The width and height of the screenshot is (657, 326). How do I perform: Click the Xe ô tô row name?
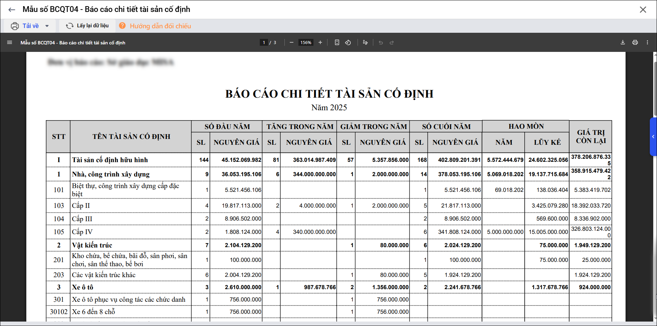point(82,287)
